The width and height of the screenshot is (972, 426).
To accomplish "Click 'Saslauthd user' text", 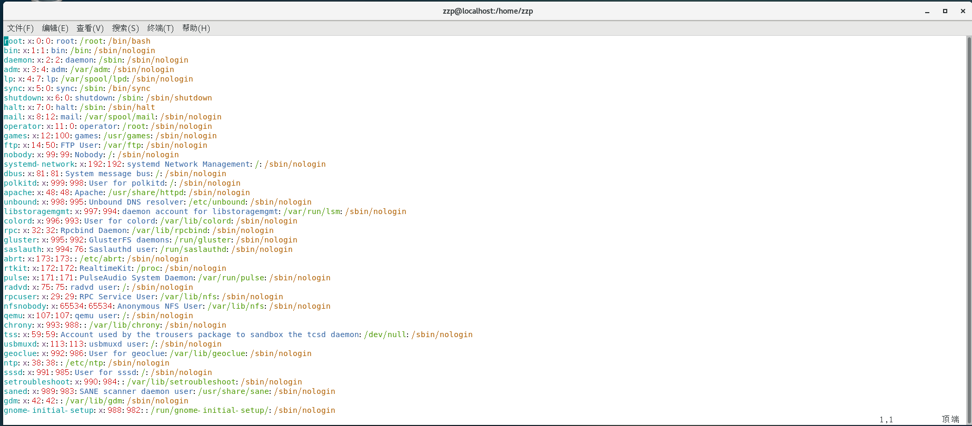I will pos(122,249).
